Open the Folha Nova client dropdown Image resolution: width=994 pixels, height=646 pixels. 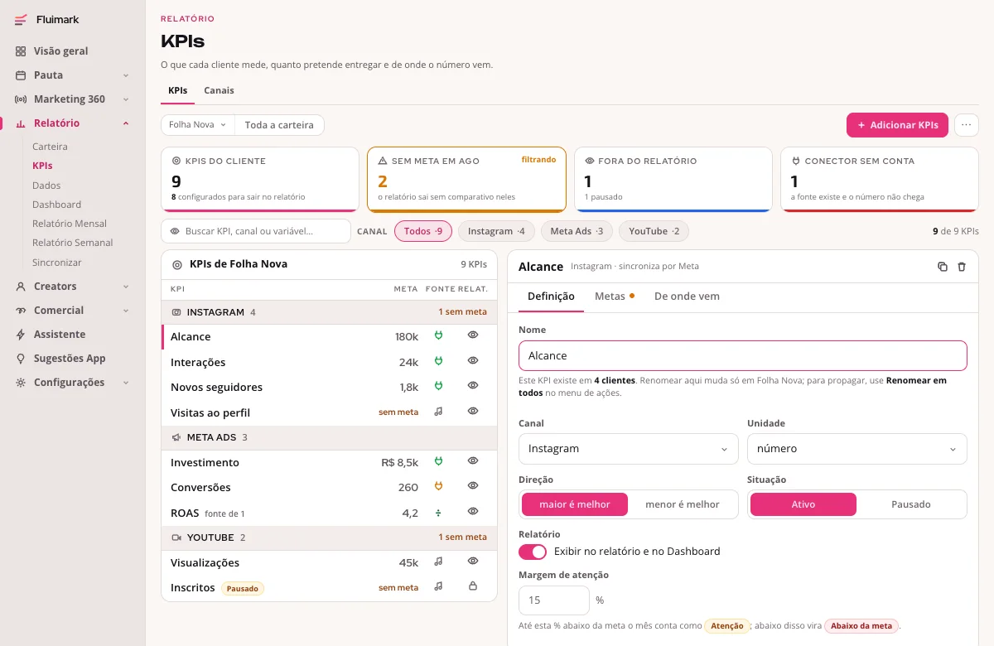(x=198, y=125)
